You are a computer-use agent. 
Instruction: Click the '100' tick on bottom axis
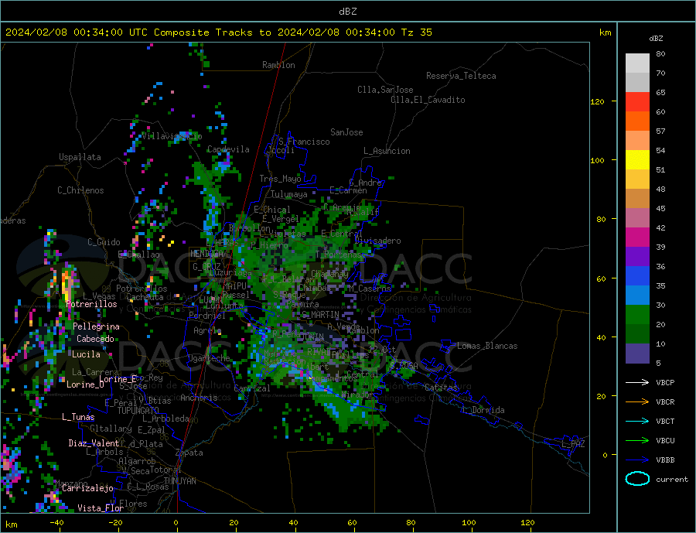click(469, 523)
